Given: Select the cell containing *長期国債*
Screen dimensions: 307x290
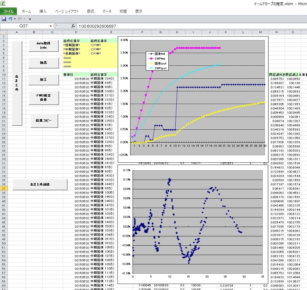Looking at the screenshot, I should coord(76,53).
